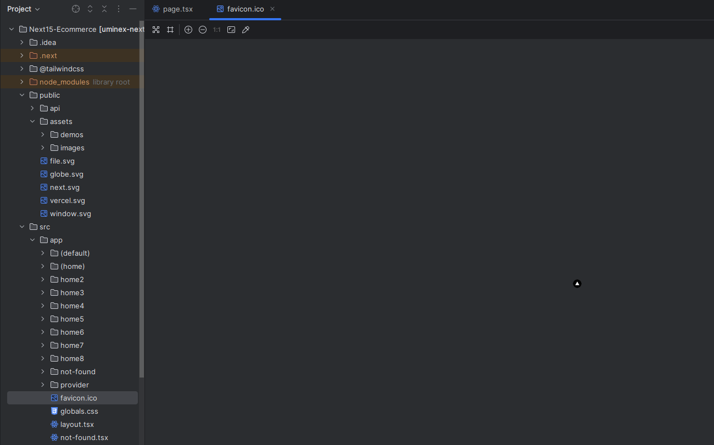Toggle the image grid display
This screenshot has width=714, height=445.
170,30
